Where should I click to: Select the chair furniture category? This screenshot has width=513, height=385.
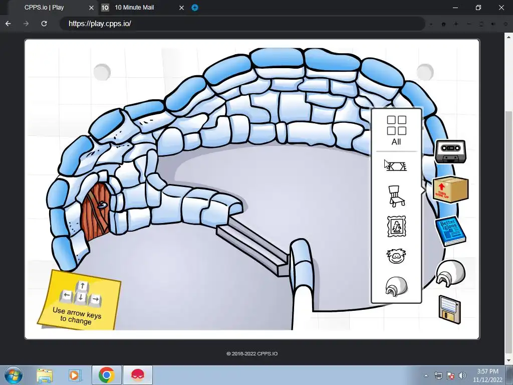396,196
